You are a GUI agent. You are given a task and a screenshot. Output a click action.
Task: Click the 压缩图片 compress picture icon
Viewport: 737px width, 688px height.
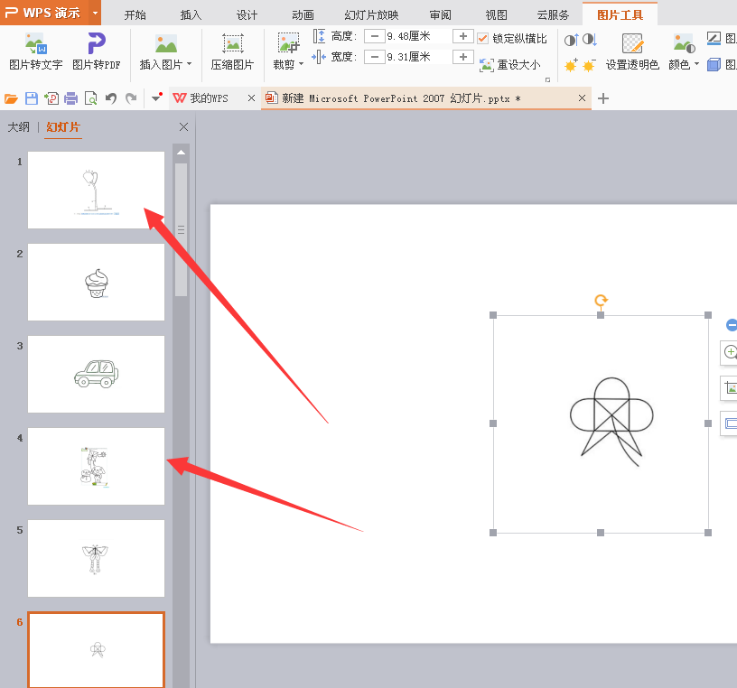point(232,43)
